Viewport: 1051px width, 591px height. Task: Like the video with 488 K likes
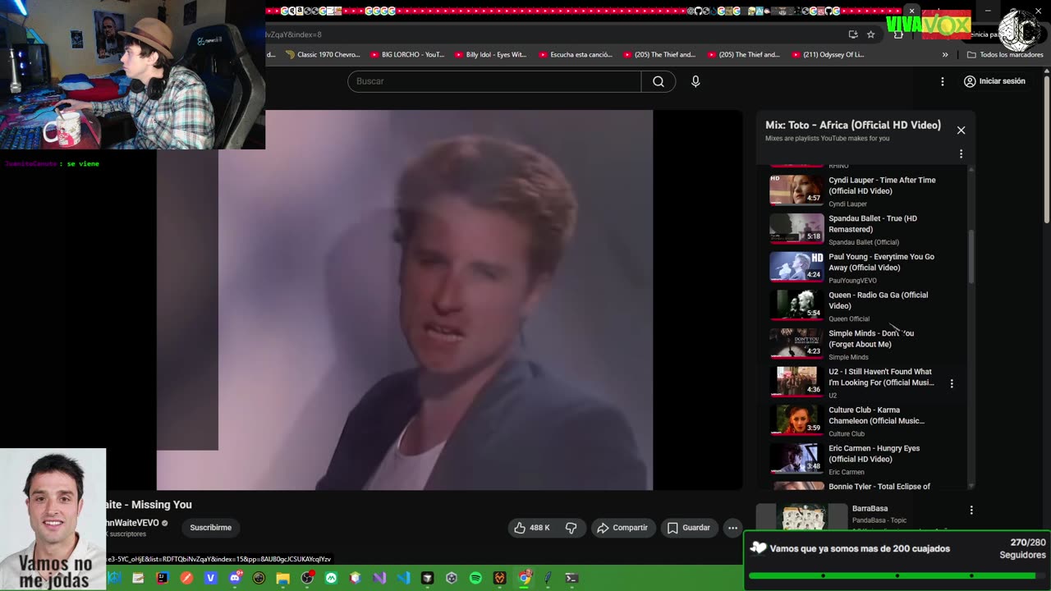[x=532, y=528]
